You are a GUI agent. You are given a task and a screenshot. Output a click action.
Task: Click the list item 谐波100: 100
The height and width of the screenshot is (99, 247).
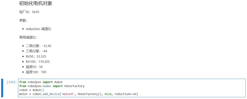click(x=36, y=72)
